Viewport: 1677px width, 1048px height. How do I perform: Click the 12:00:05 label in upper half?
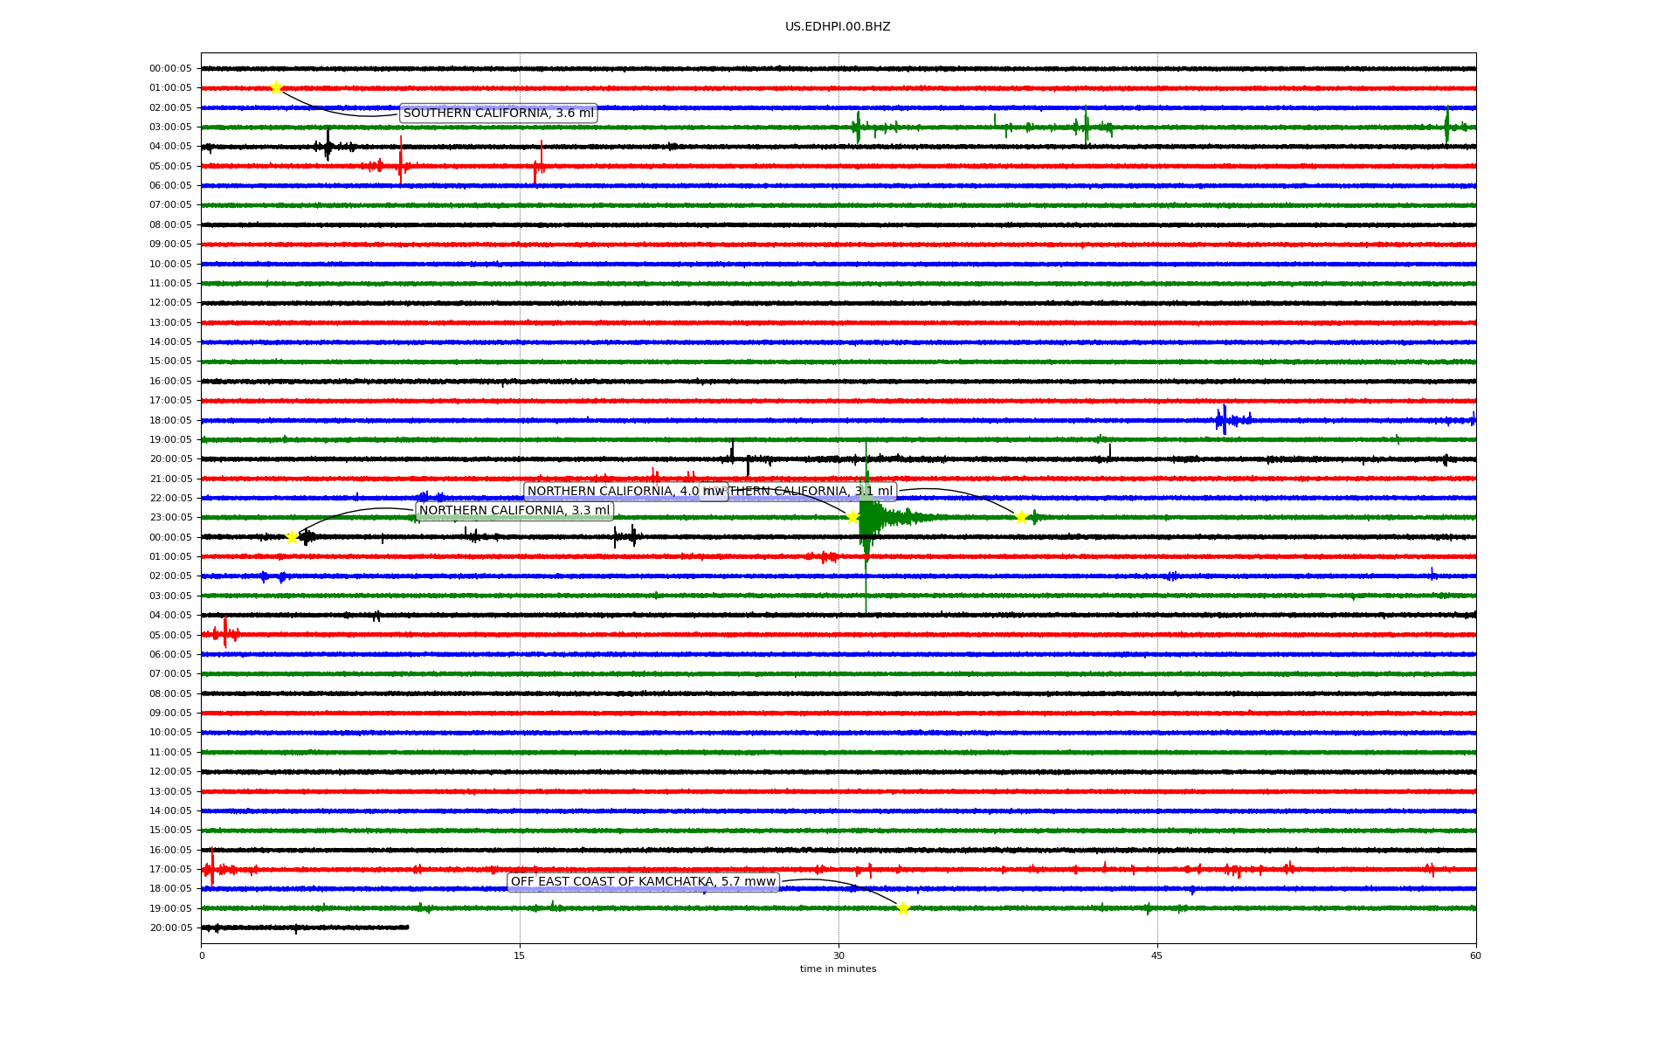(170, 303)
